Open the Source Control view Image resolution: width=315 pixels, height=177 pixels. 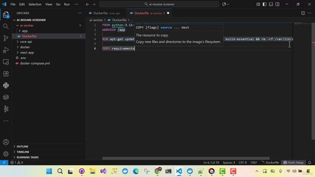click(6, 38)
